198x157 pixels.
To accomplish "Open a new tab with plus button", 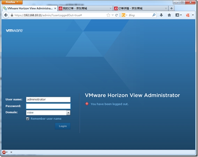I will tap(171, 8).
